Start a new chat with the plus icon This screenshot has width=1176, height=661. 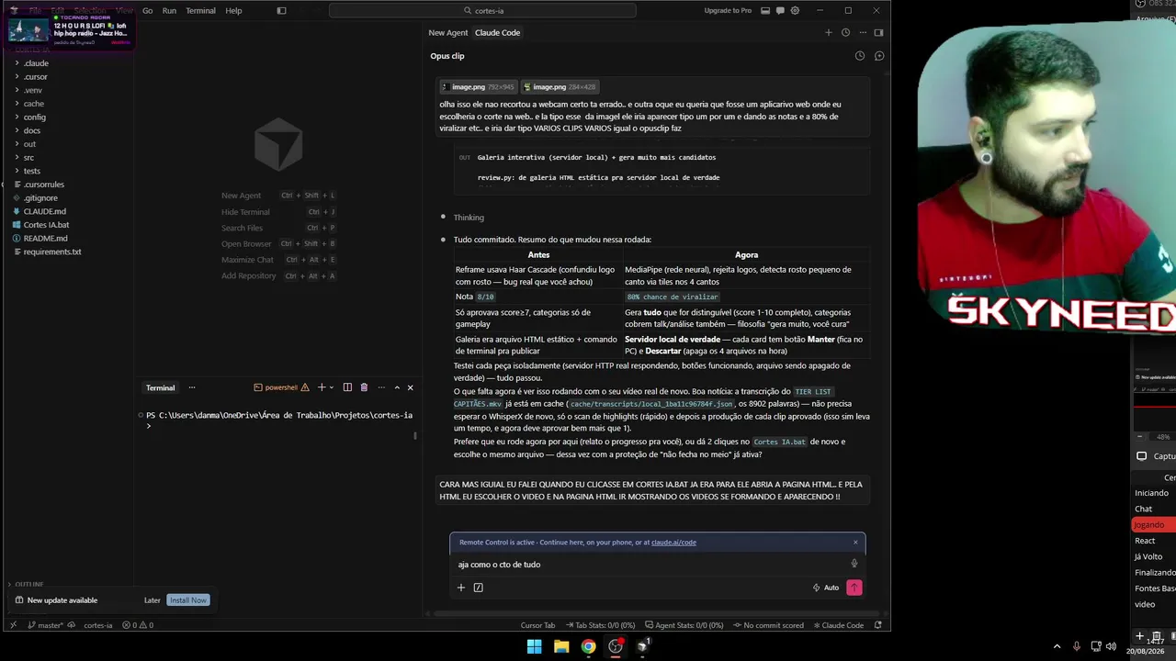point(828,33)
